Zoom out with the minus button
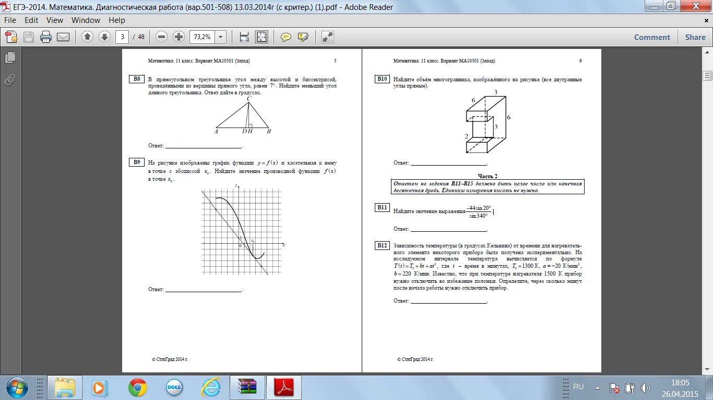 162,37
